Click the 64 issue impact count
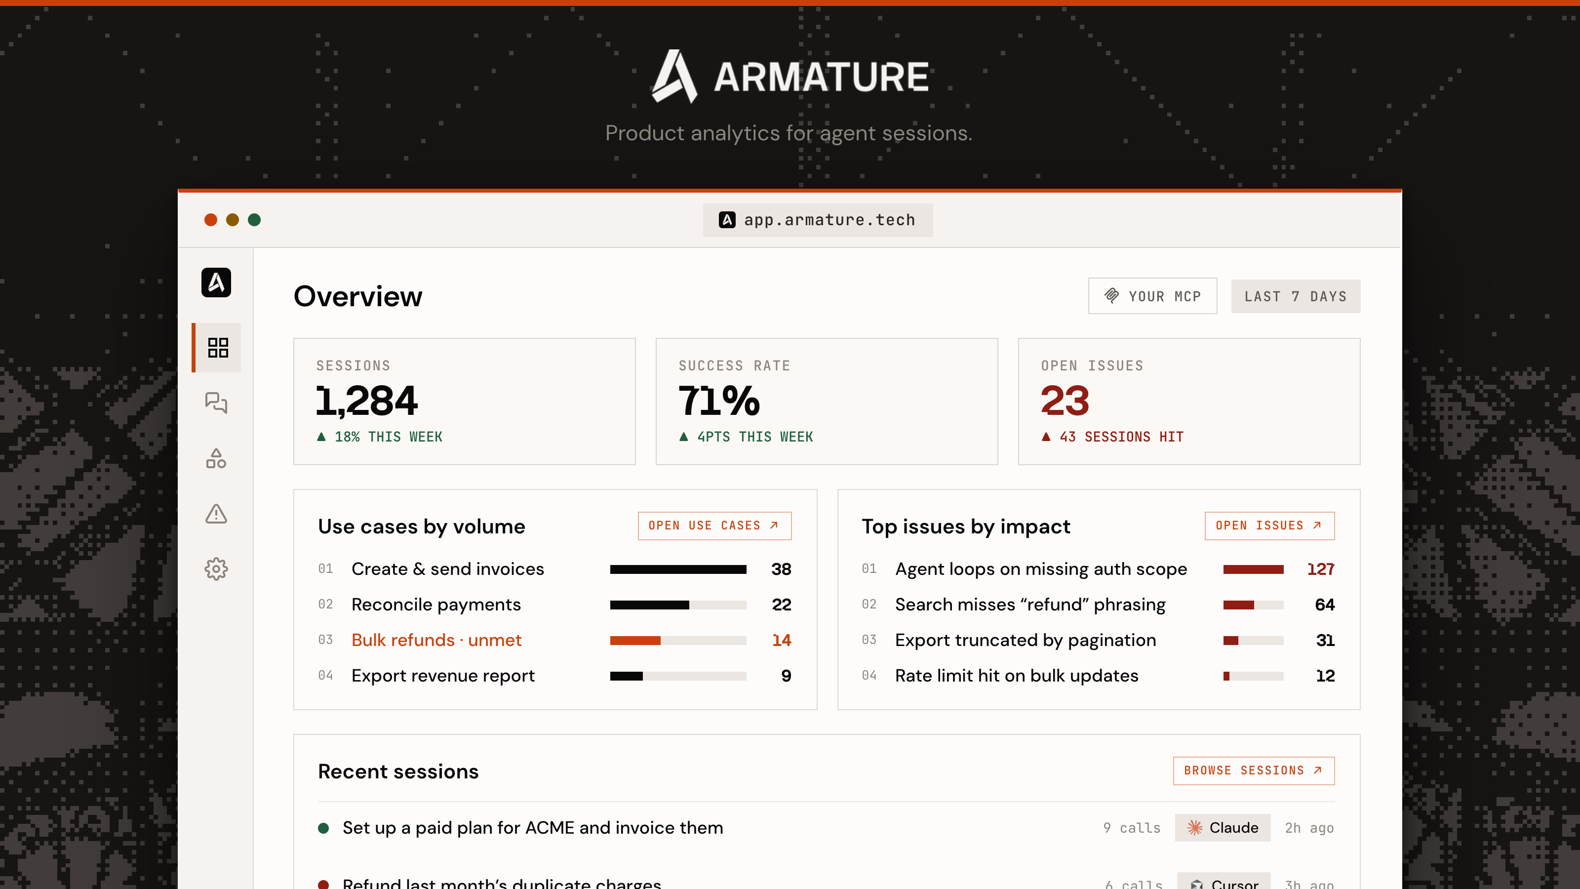The width and height of the screenshot is (1580, 889). tap(1324, 605)
